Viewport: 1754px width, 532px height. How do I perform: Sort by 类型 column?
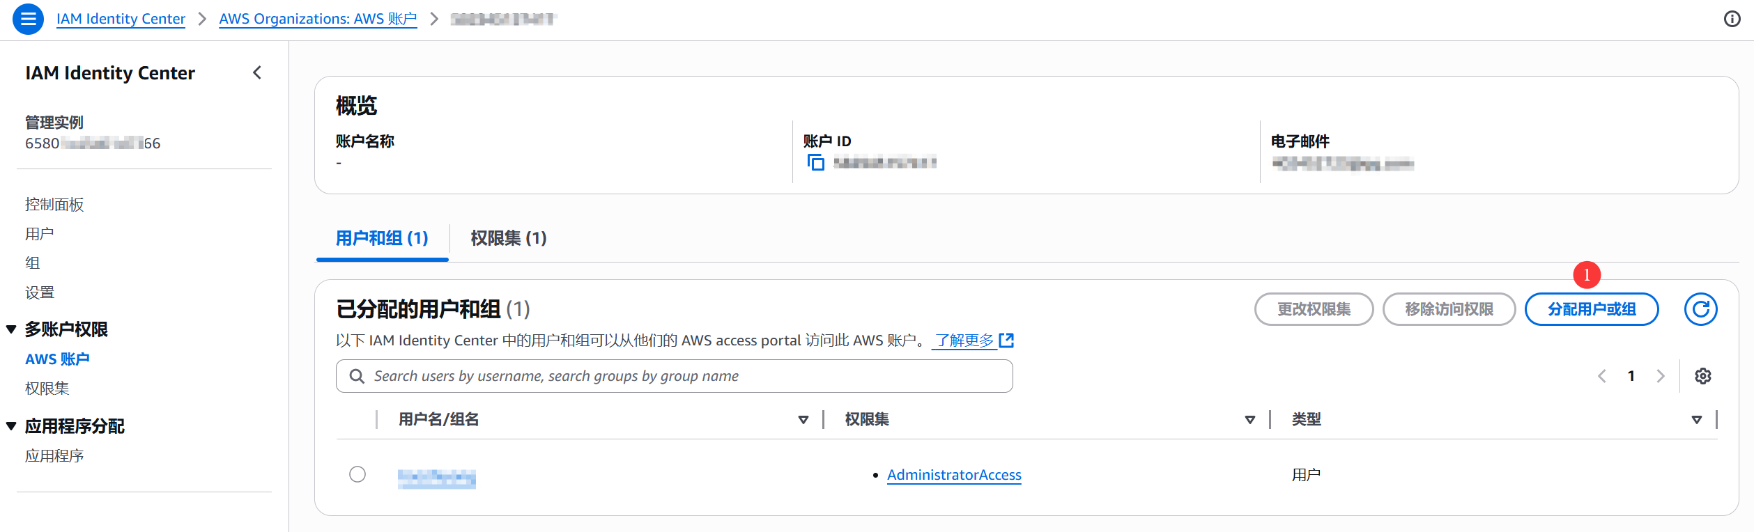click(x=1696, y=420)
